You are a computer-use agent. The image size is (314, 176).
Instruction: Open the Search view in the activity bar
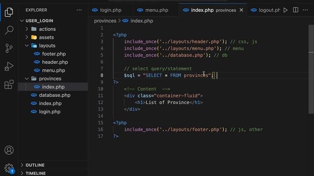[x=9, y=30]
